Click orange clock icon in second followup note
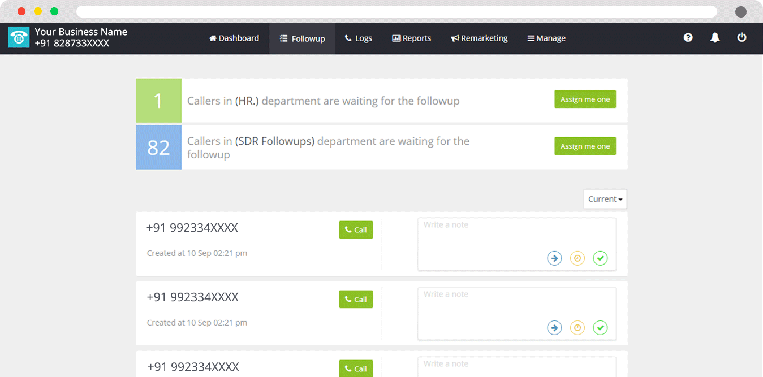 coord(577,328)
